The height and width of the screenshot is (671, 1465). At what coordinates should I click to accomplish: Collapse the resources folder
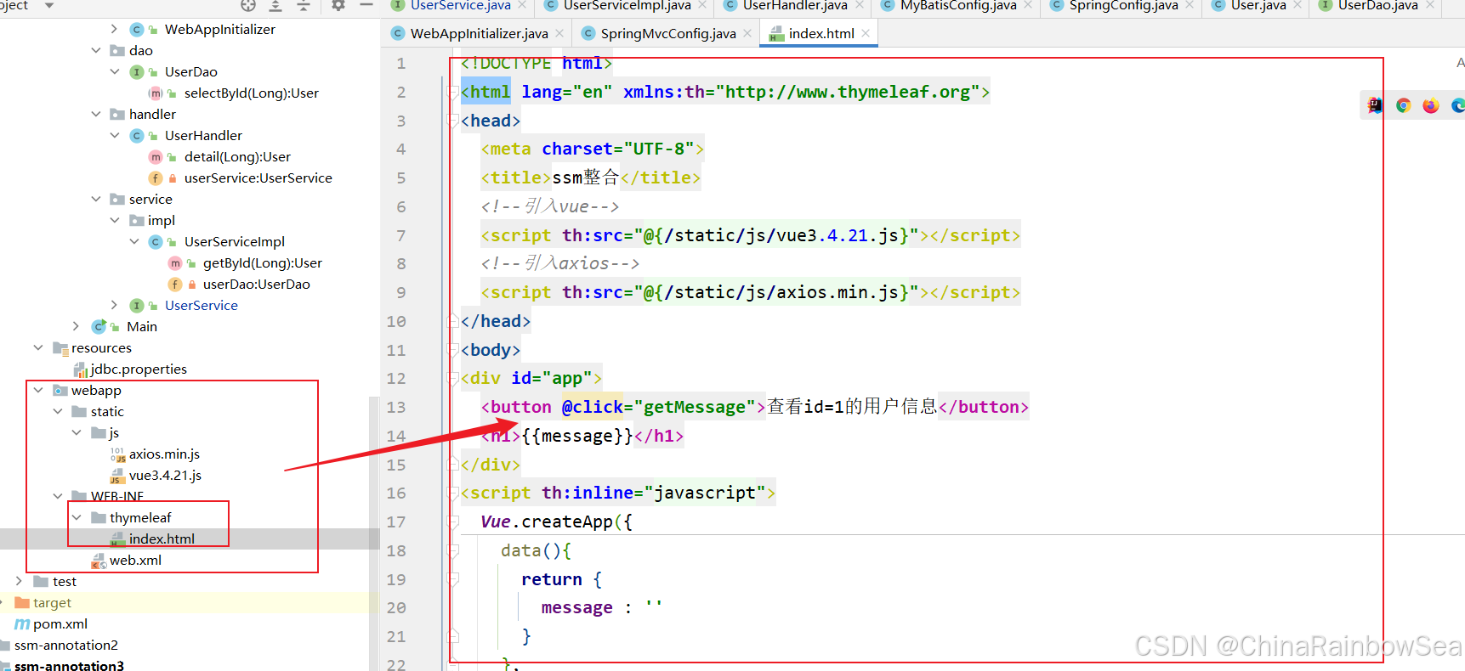point(38,347)
